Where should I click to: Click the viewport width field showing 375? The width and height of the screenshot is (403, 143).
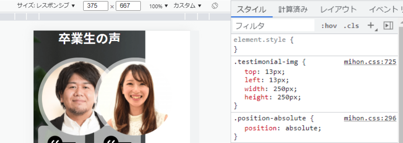[x=96, y=6]
